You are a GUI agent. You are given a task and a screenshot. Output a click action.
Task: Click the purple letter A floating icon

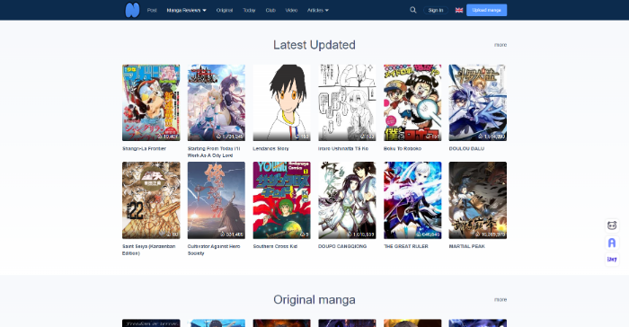tap(612, 243)
